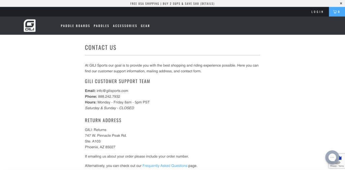Open the shopping cart icon button
The width and height of the screenshot is (345, 170).
point(337,12)
